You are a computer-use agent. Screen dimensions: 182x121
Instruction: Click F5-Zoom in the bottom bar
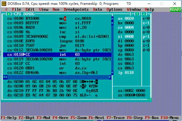pos(79,118)
